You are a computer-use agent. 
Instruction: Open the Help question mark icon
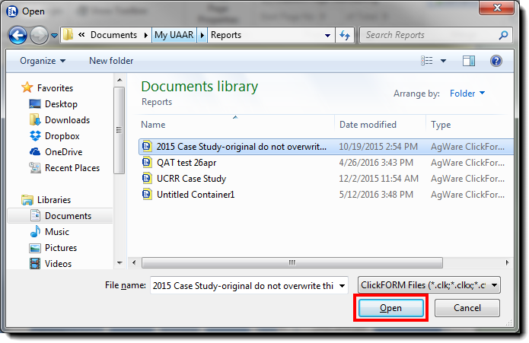pyautogui.click(x=496, y=61)
